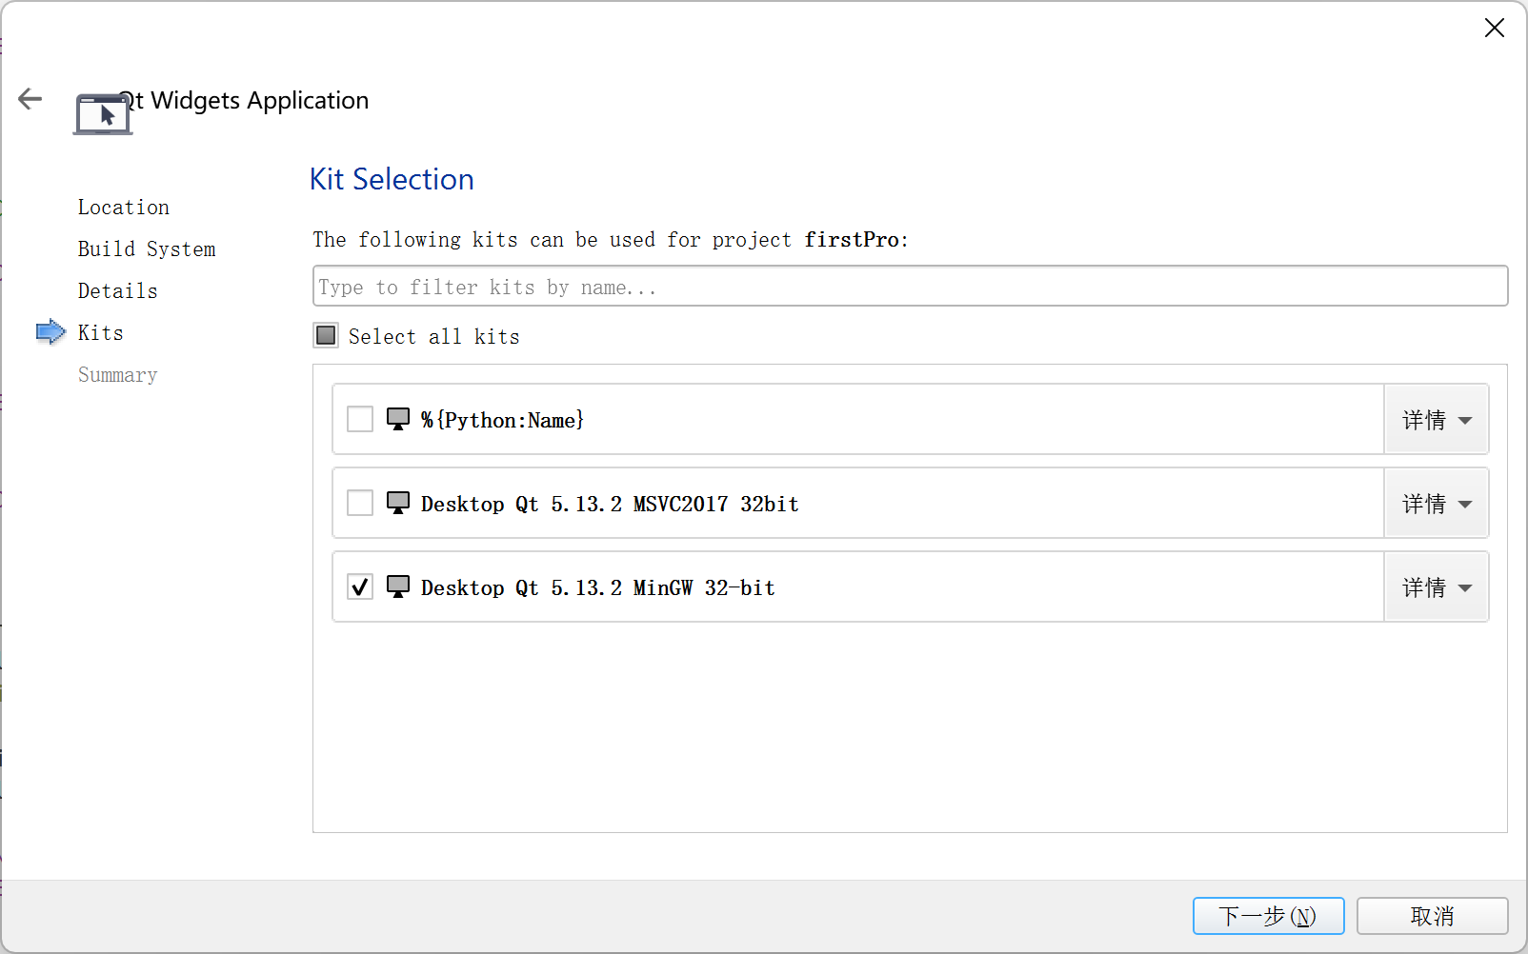Screen dimensions: 1528x954
Task: Expand 详情 for the %{Python:Name} kit
Action: (1436, 420)
